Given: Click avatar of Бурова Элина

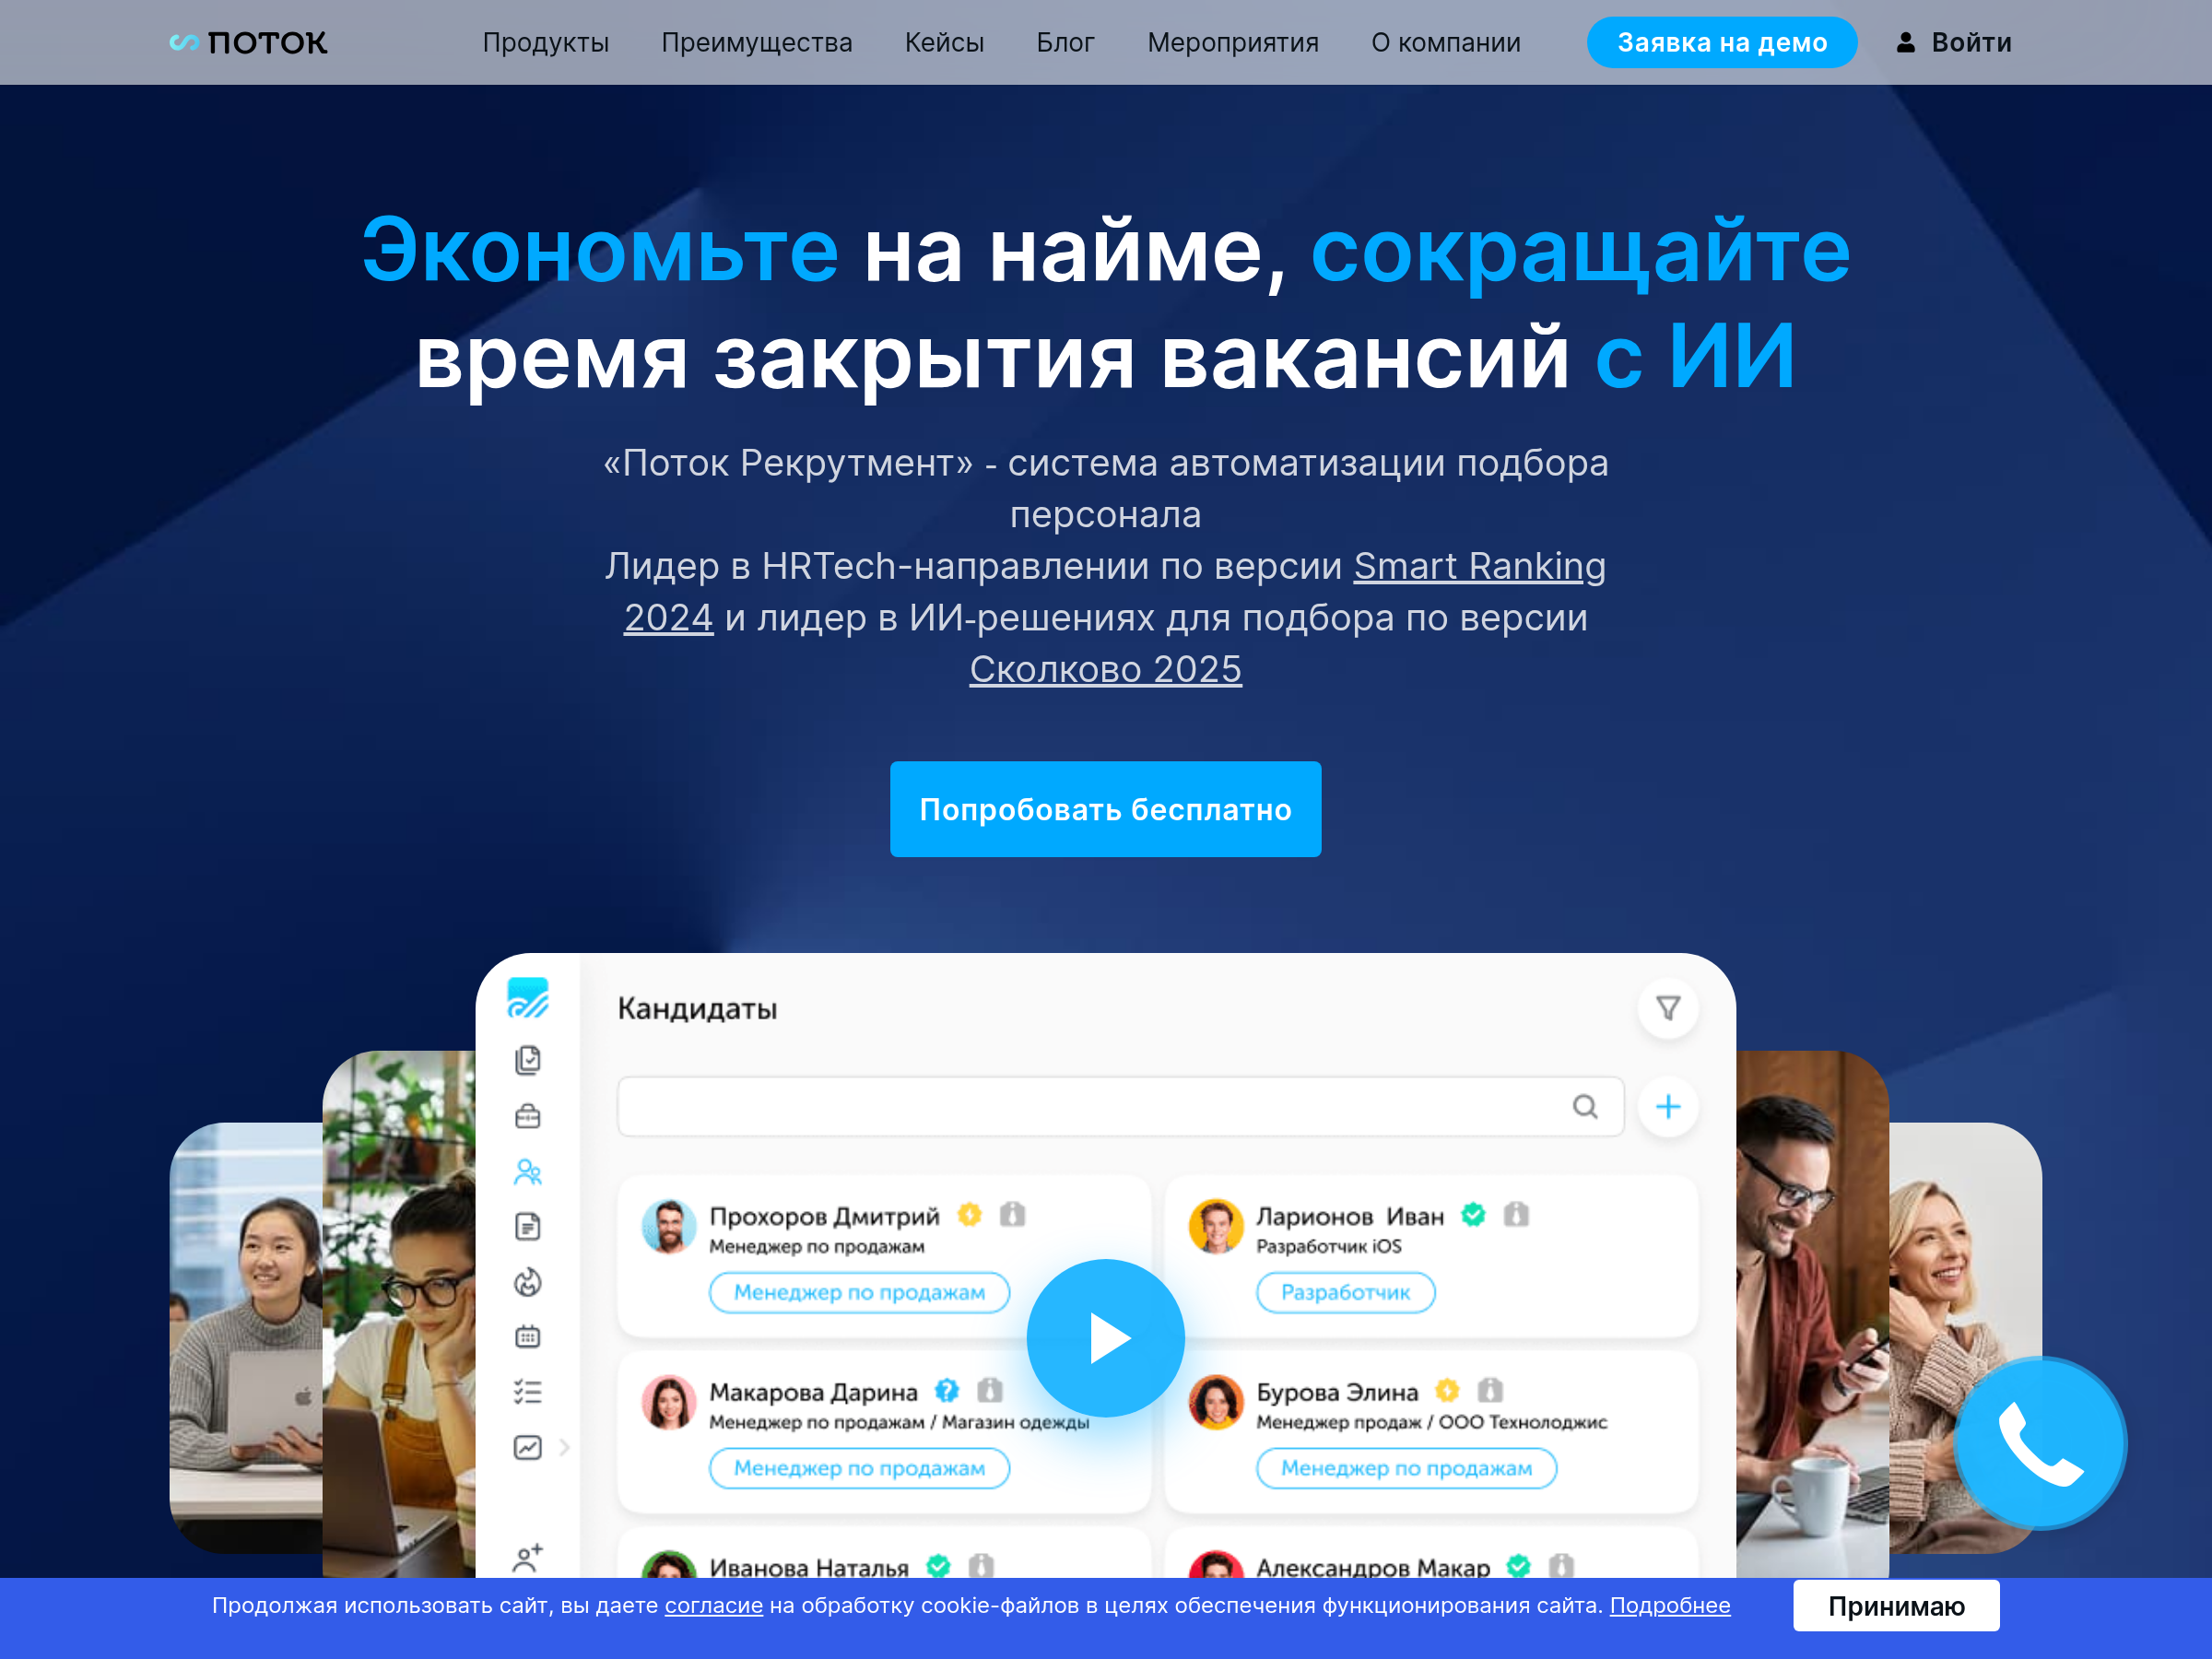Looking at the screenshot, I should click(x=1216, y=1402).
